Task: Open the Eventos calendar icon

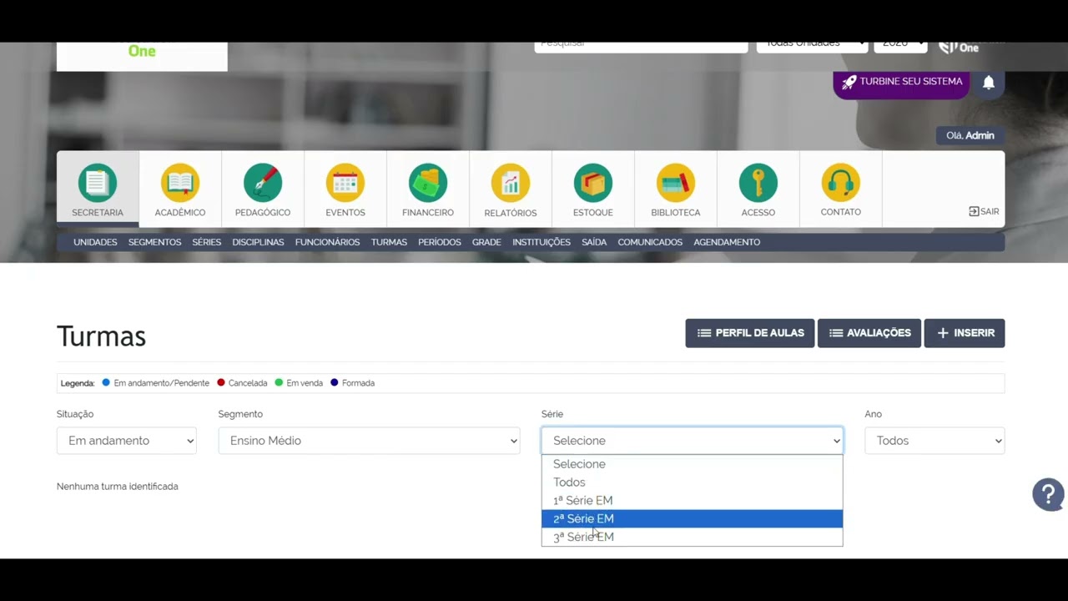Action: click(345, 183)
